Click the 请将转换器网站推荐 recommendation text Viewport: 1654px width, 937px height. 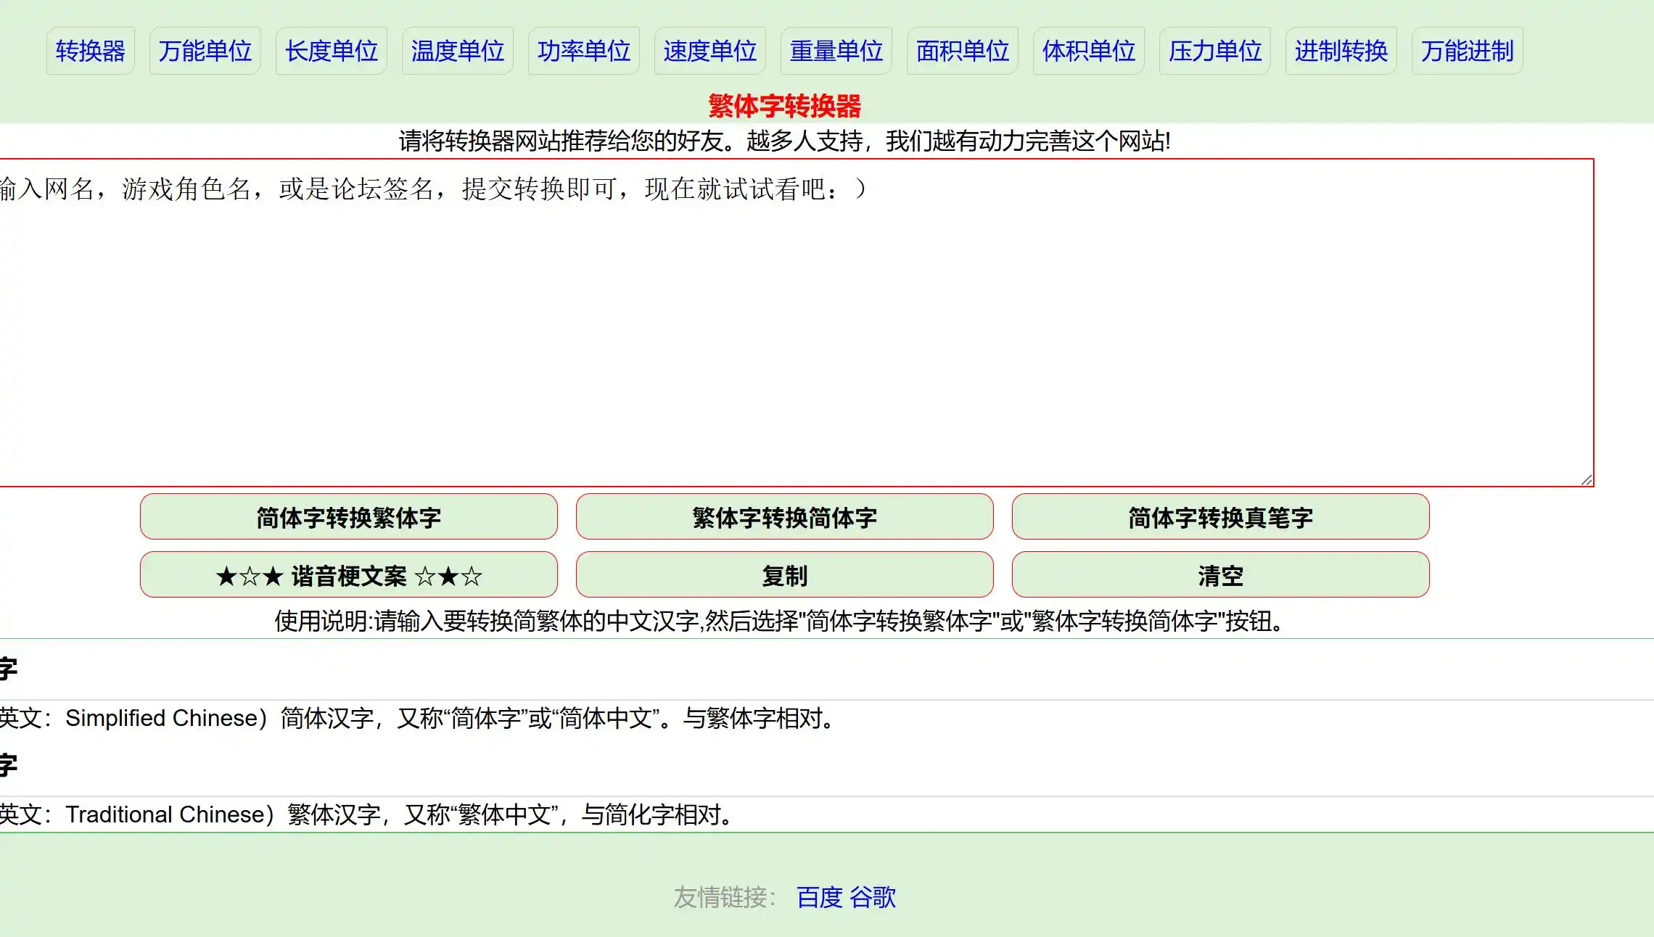[x=784, y=141]
